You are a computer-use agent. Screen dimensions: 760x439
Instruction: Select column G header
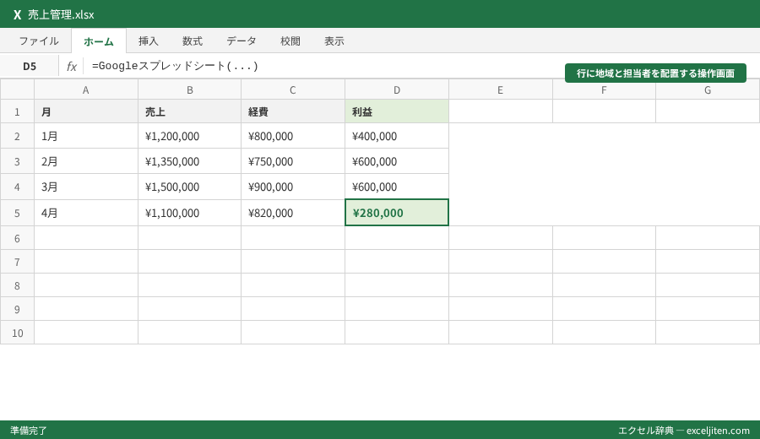click(708, 89)
